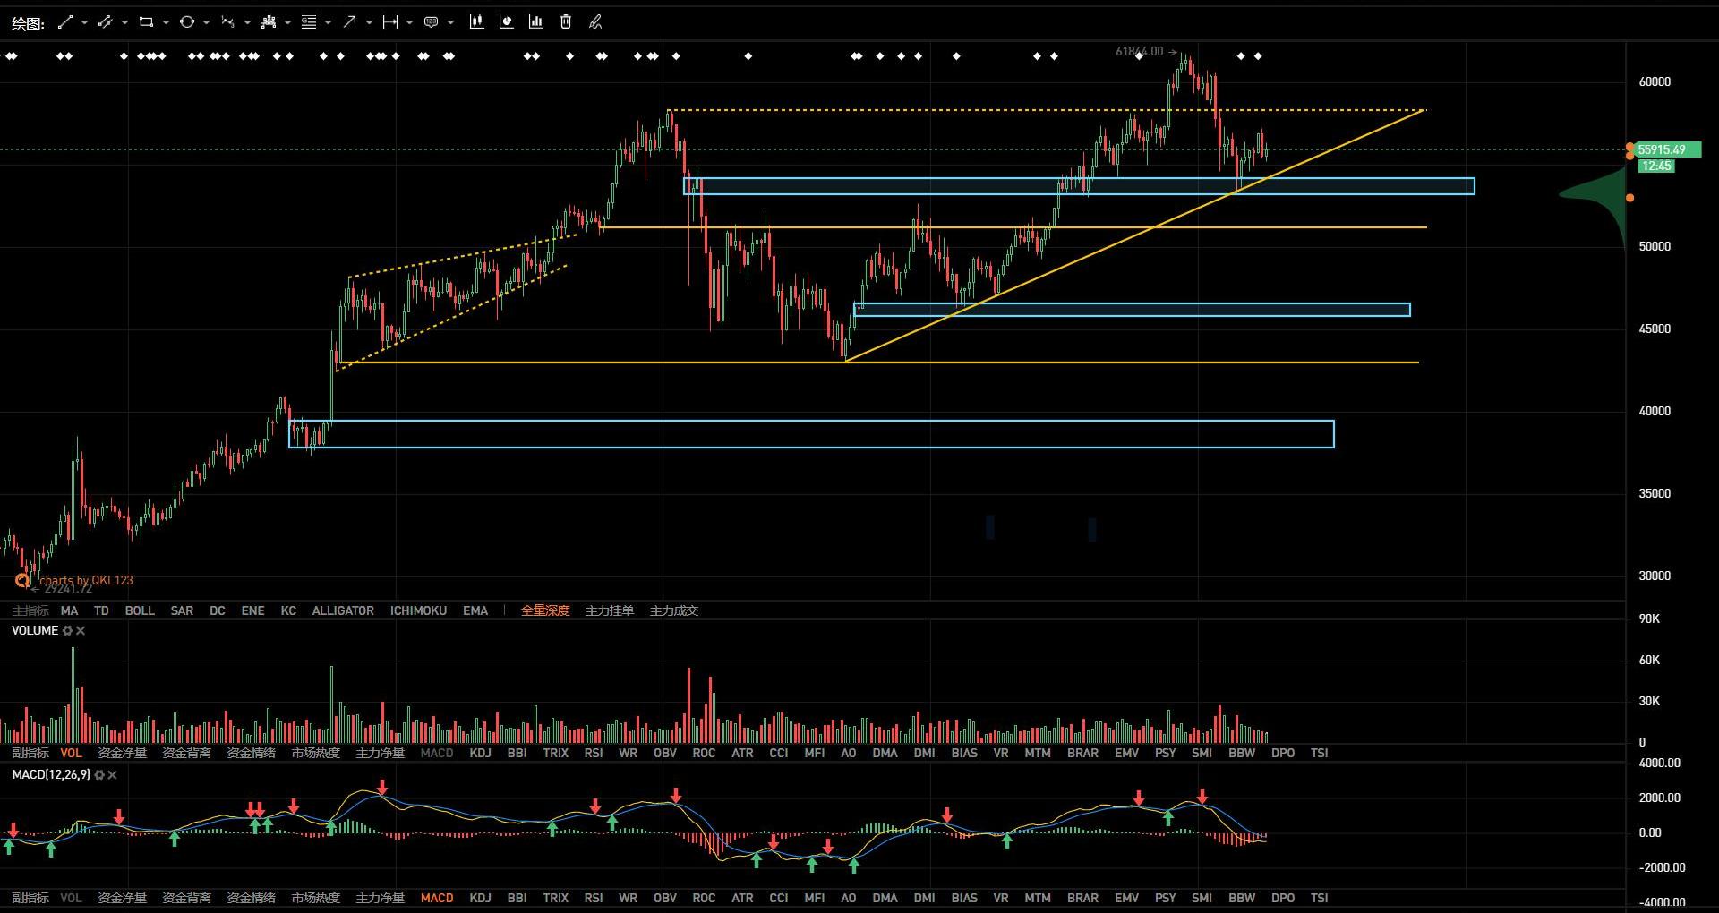Image resolution: width=1719 pixels, height=913 pixels.
Task: Open the dropdown beside the arrow tool
Action: click(369, 22)
